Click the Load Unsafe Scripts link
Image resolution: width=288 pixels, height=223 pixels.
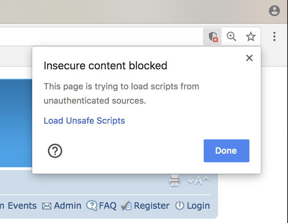(84, 121)
